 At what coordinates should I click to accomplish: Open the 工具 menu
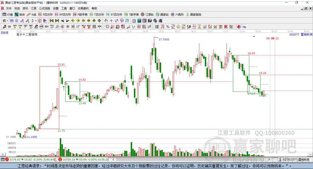point(64,8)
